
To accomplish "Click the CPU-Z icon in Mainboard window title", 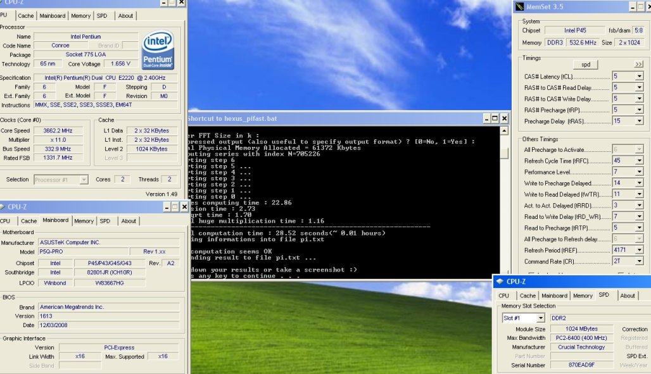I will pyautogui.click(x=2, y=207).
